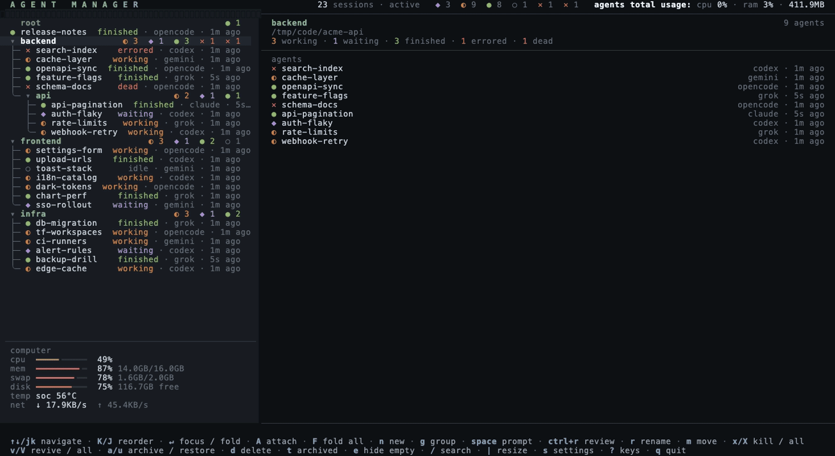Screen dimensions: 835x456
Task: Click the purple diamond beside auth-flaky in the agents list
Action: (x=274, y=123)
